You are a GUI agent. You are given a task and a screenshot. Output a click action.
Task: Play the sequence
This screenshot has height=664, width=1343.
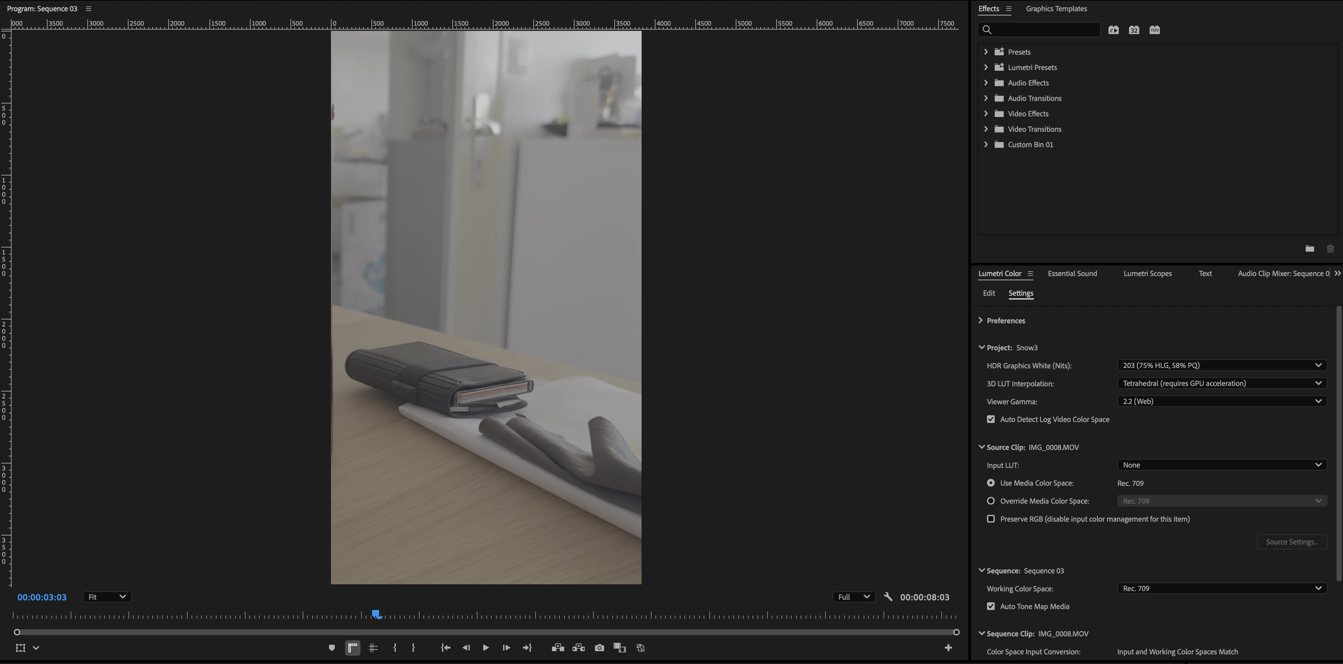pyautogui.click(x=485, y=648)
